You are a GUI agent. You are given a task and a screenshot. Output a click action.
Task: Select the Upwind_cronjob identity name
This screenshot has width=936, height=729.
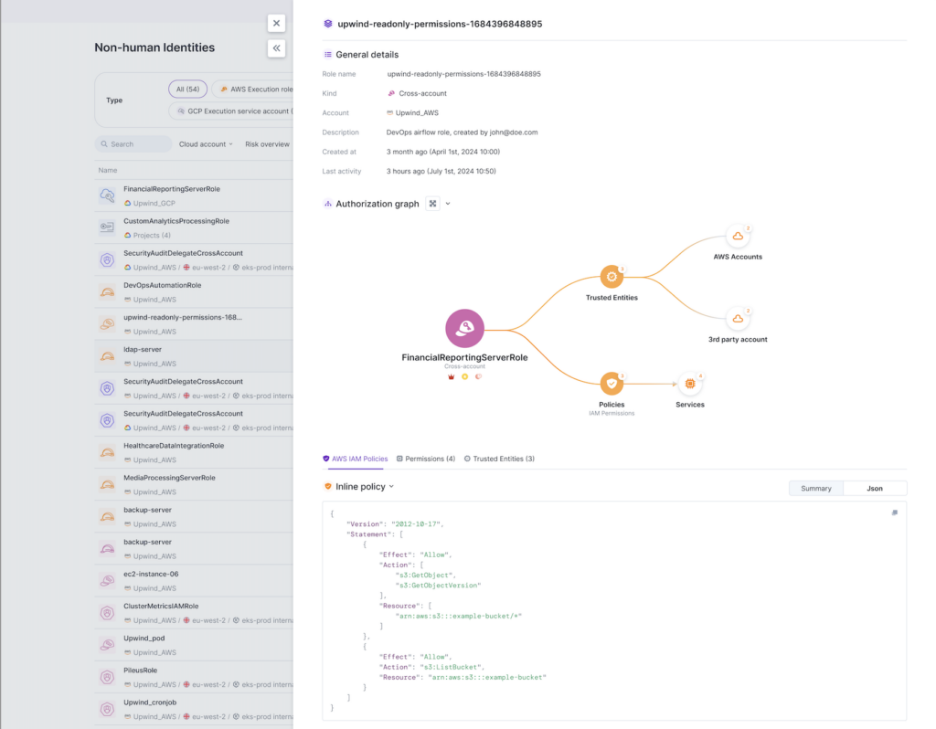point(150,703)
